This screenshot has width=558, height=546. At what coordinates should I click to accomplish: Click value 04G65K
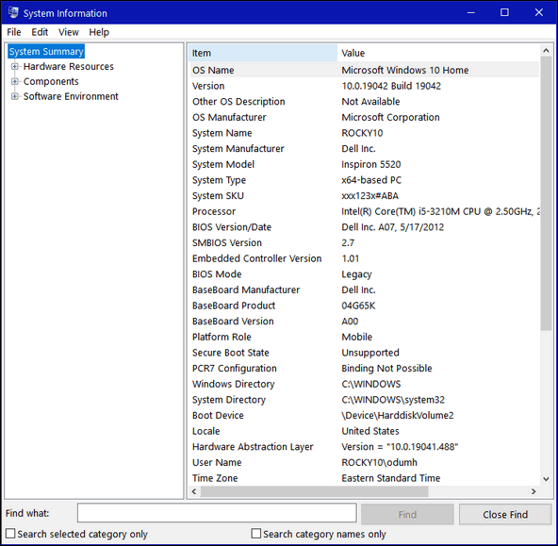pos(358,306)
